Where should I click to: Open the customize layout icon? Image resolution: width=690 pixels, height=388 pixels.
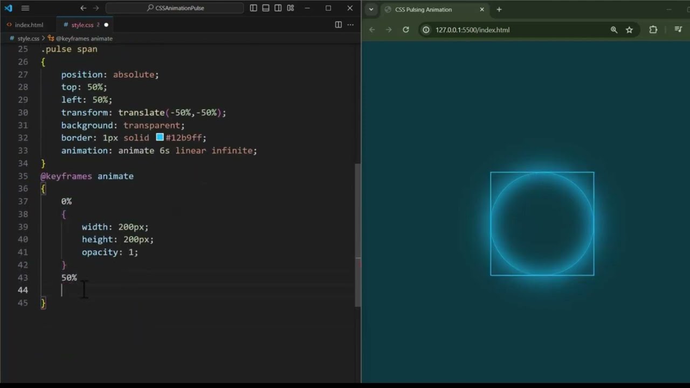[x=291, y=8]
